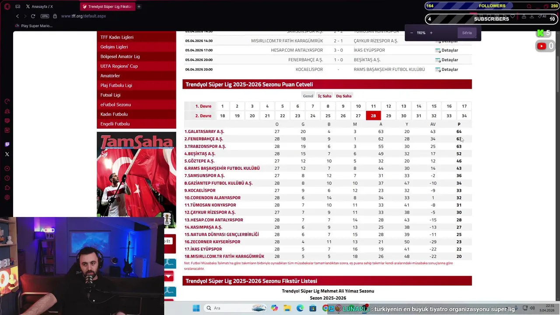Image resolution: width=560 pixels, height=315 pixels.
Task: Open the Play Super Mario bookmark
Action: click(x=34, y=26)
